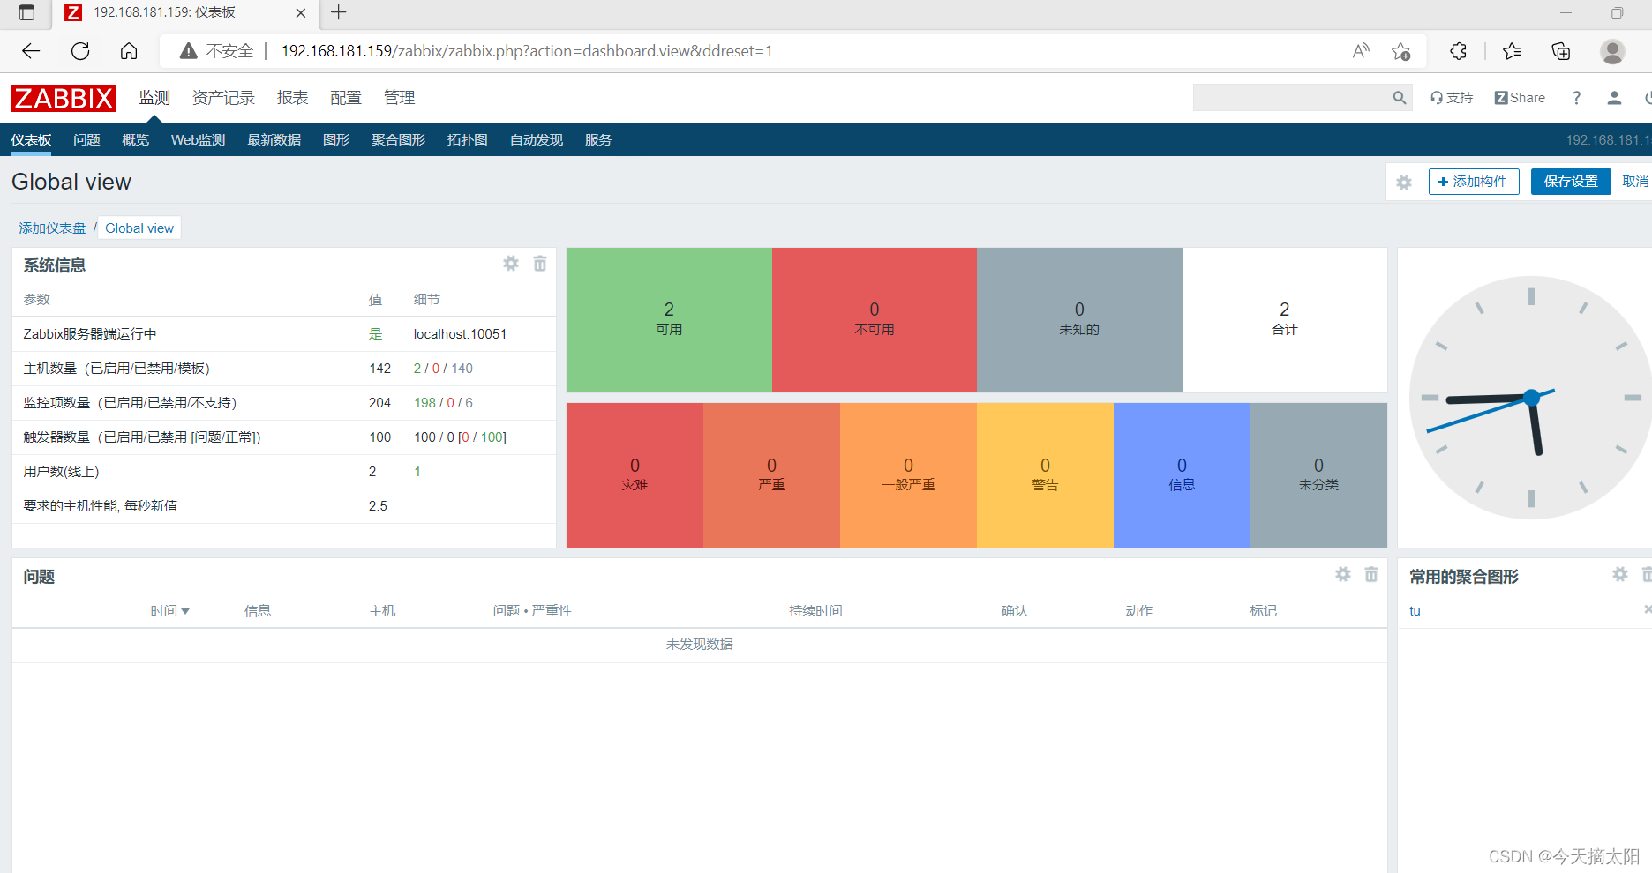Delete the 系统信息 widget with trash icon
Screen dimensions: 1652x873
(540, 264)
